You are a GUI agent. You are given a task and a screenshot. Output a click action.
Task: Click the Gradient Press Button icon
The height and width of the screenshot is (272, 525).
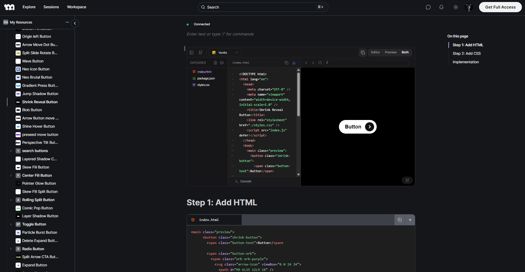(18, 86)
